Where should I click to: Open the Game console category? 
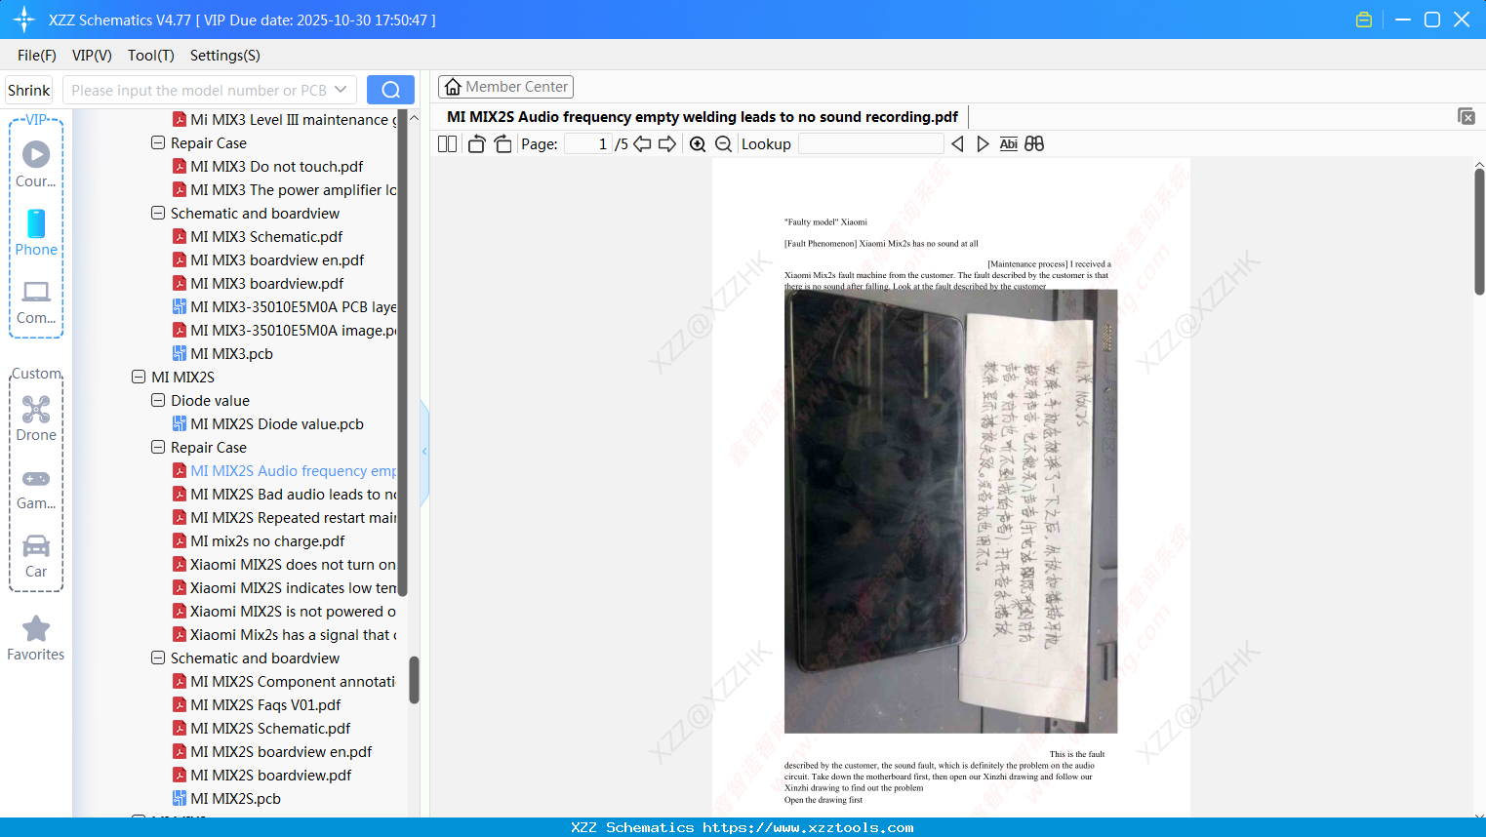point(36,488)
